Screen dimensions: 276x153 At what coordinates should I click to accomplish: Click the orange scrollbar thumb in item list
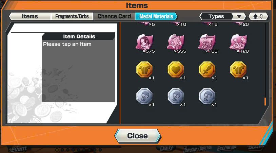(x=265, y=101)
